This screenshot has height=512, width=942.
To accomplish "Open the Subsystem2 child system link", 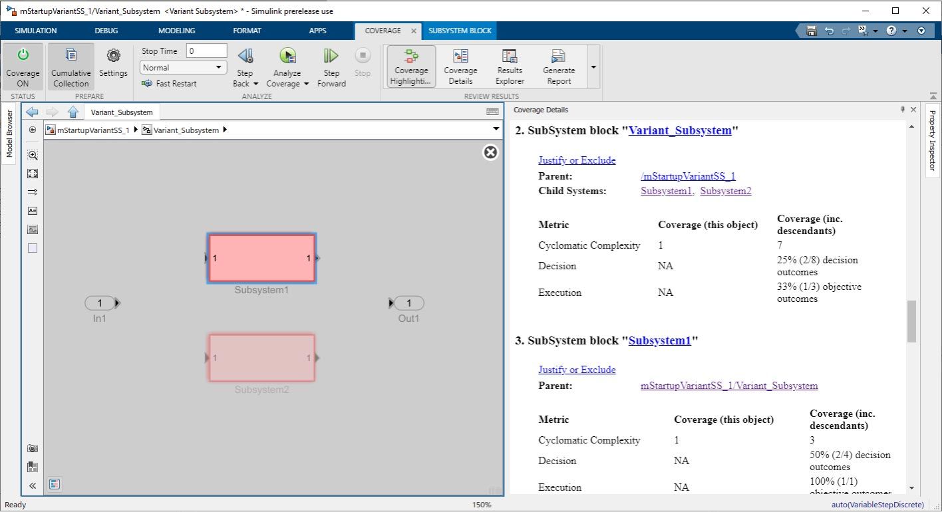I will click(725, 191).
